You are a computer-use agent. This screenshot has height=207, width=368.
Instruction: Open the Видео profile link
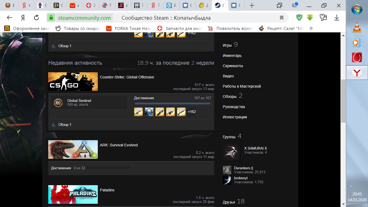tap(228, 76)
